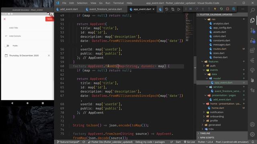
Task: Click emulator Recents square button
Action: (x=43, y=103)
